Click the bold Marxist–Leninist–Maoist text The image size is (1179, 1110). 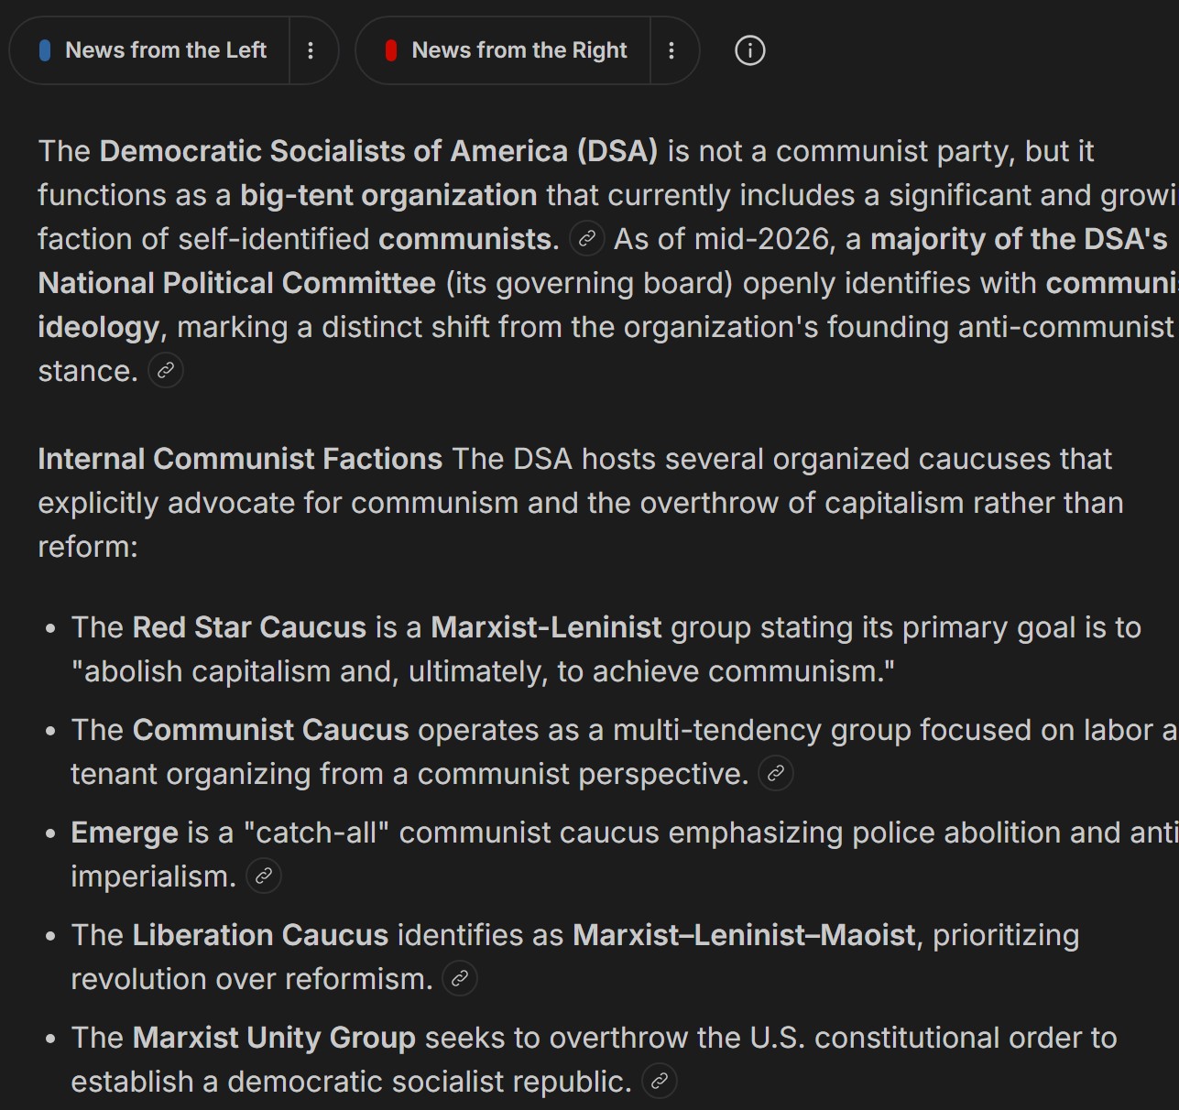[x=744, y=935]
